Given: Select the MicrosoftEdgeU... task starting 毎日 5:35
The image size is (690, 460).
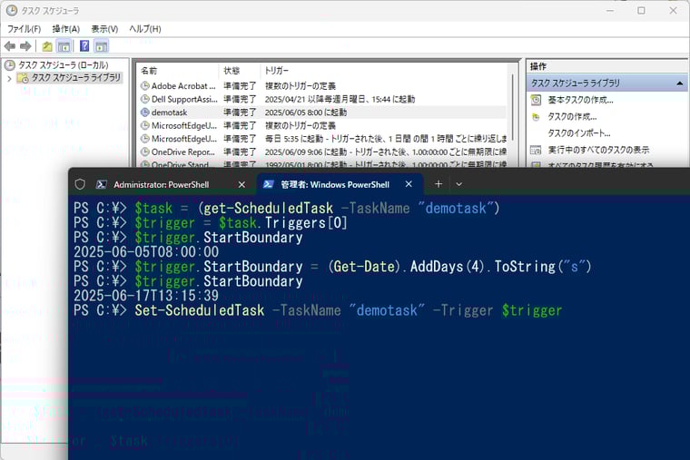Looking at the screenshot, I should pos(323,139).
